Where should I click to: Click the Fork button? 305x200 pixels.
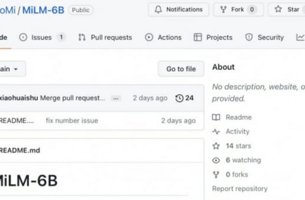tap(238, 9)
